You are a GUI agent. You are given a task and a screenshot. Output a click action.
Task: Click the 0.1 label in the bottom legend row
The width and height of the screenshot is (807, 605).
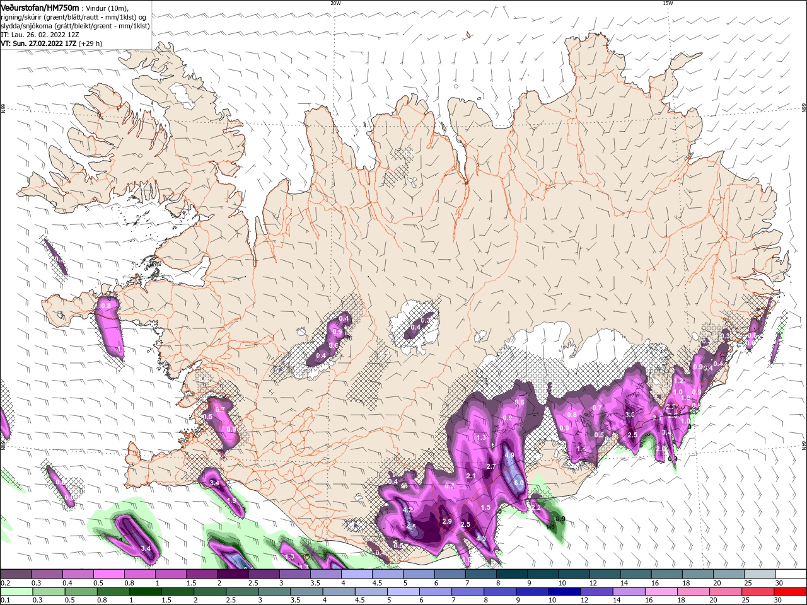point(6,601)
